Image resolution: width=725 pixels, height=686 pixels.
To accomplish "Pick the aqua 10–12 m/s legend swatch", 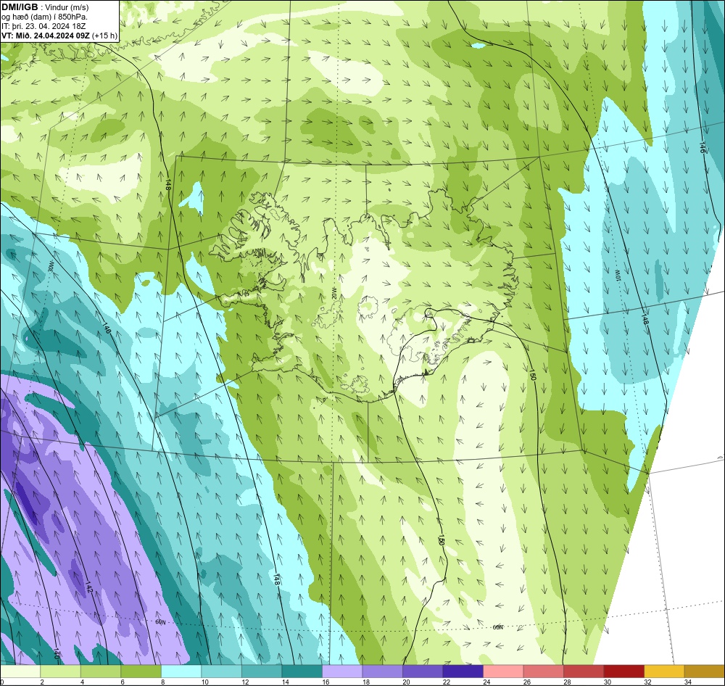I will [221, 671].
